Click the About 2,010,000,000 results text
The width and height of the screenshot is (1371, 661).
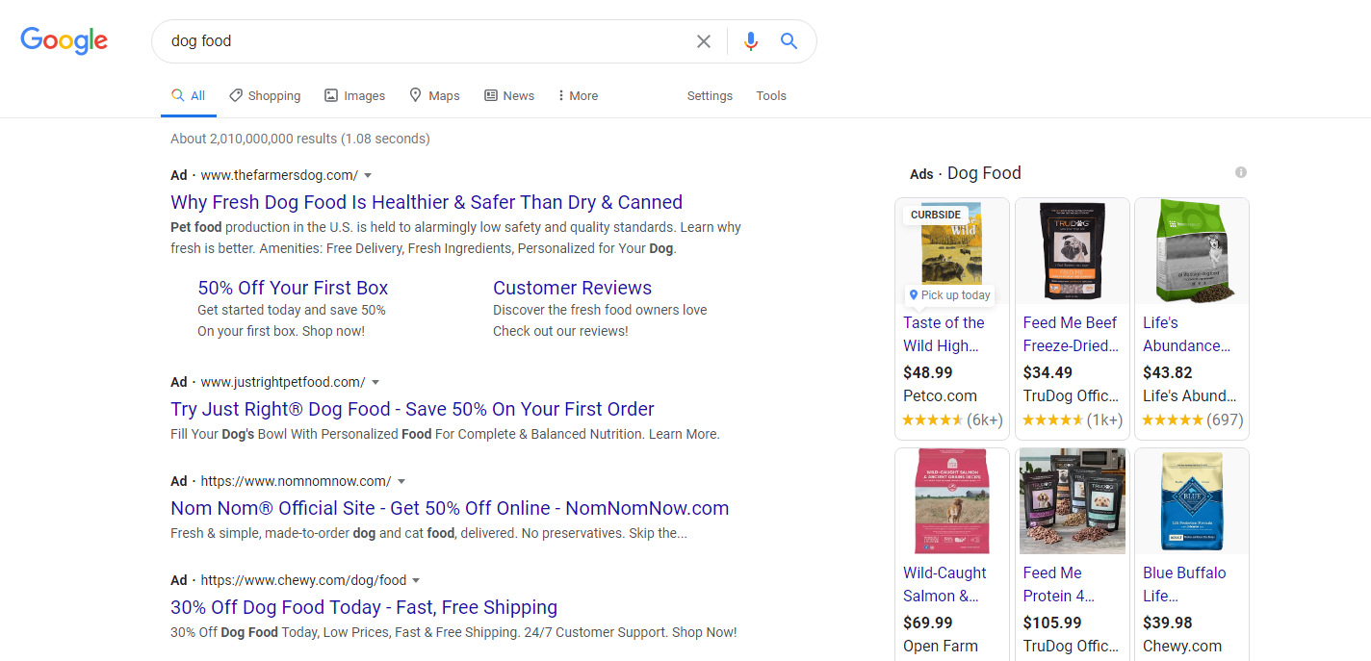coord(300,139)
